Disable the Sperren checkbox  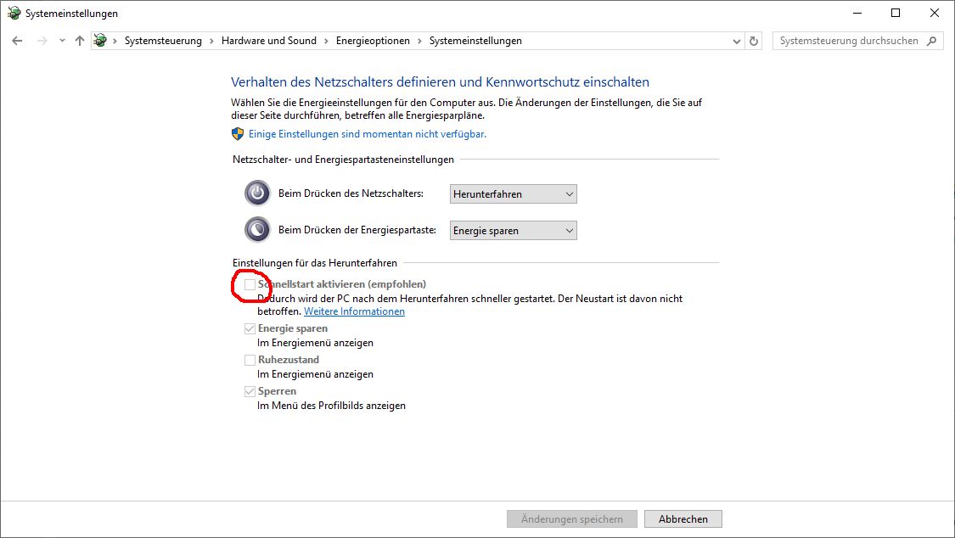coord(250,391)
